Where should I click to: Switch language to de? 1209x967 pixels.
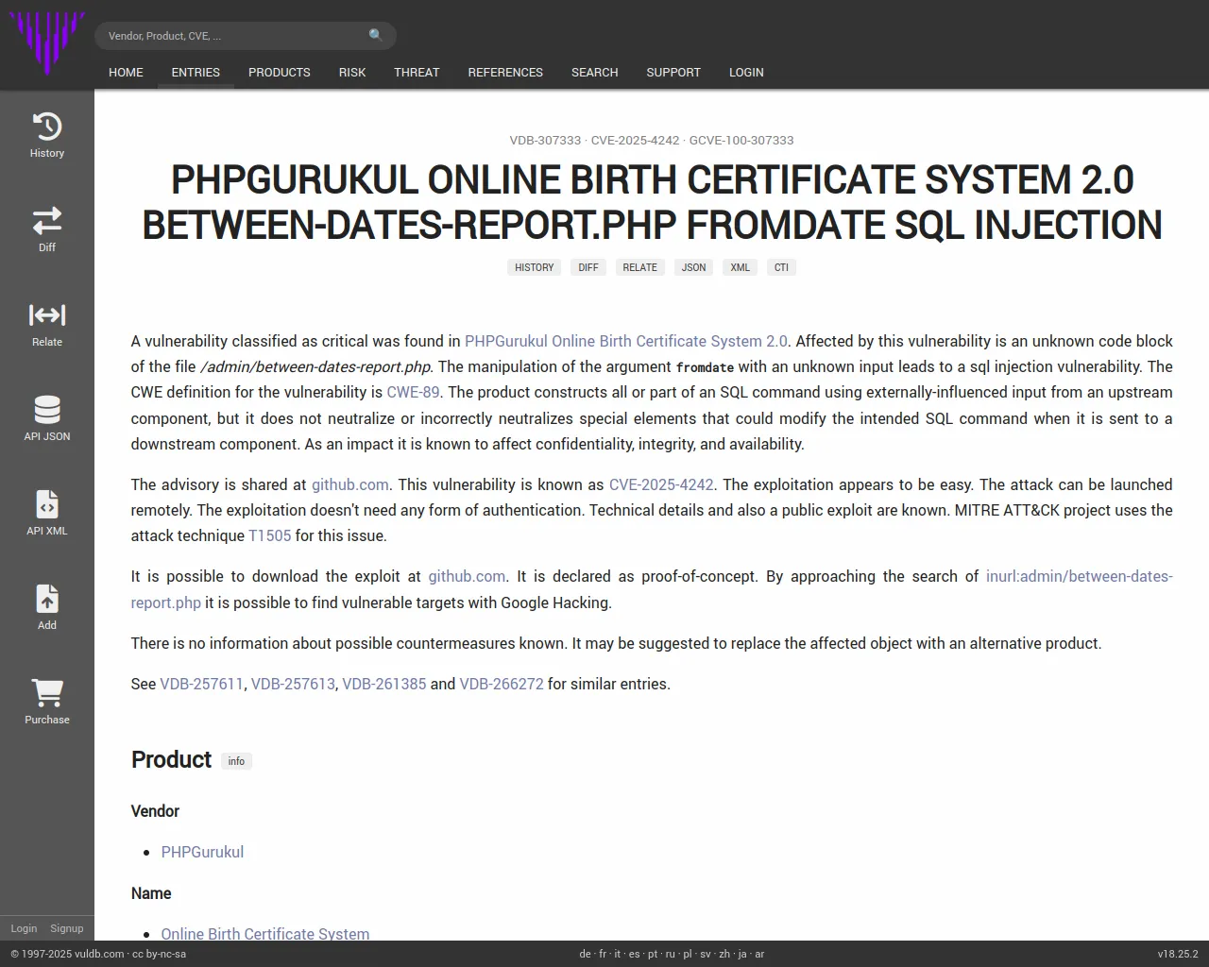tap(585, 954)
